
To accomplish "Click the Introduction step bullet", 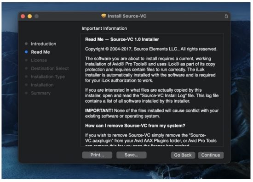I will pyautogui.click(x=26, y=44).
